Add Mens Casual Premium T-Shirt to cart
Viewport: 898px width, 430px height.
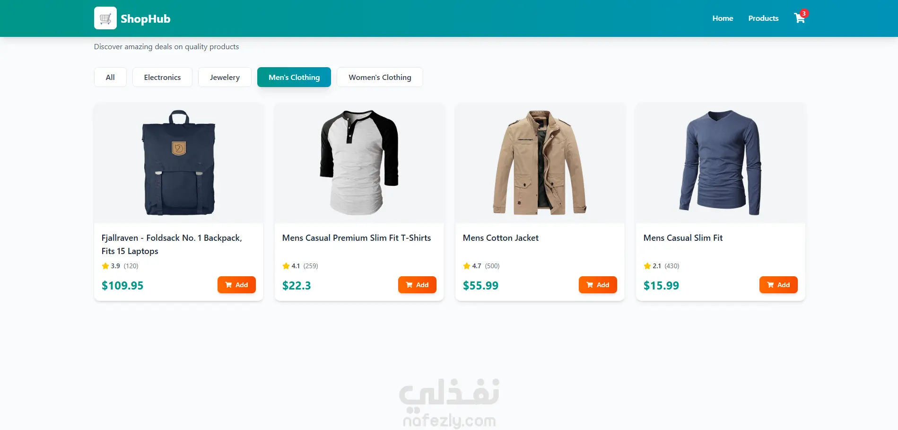[417, 285]
